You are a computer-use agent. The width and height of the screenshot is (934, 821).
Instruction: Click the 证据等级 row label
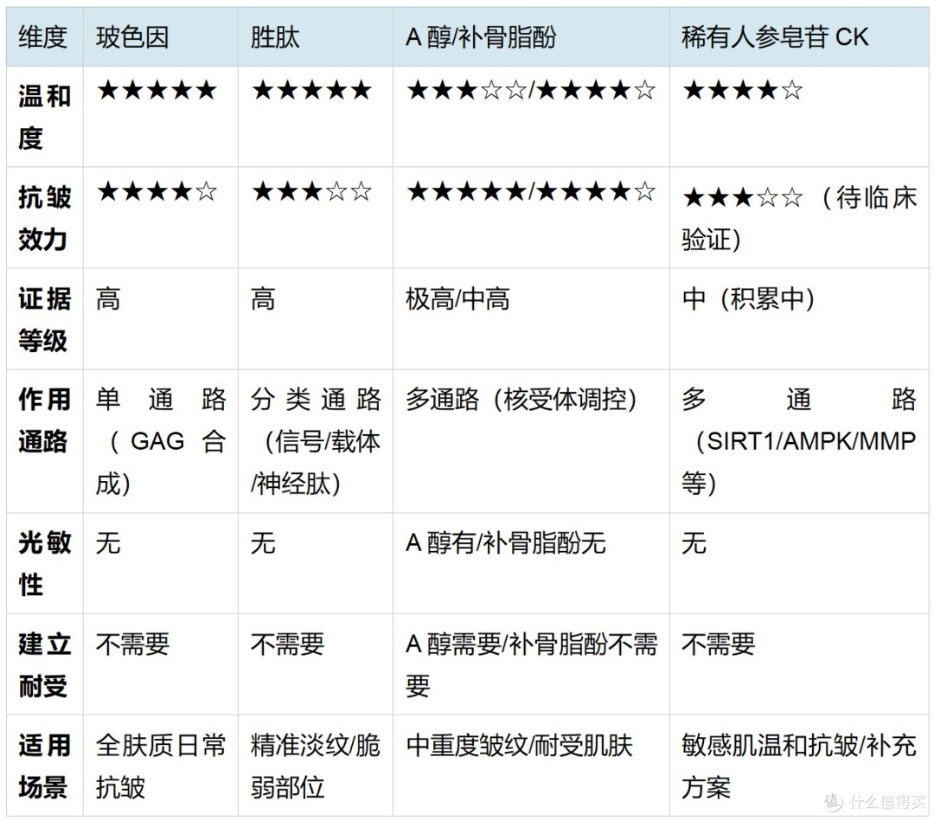(x=45, y=319)
